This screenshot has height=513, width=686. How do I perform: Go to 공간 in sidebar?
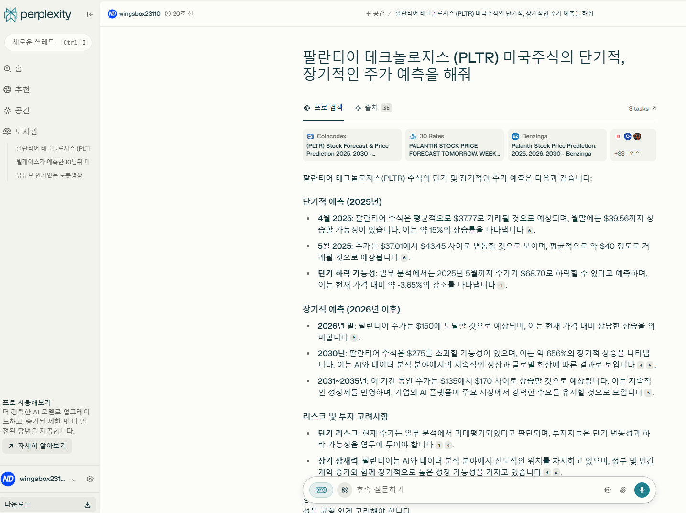pyautogui.click(x=22, y=111)
